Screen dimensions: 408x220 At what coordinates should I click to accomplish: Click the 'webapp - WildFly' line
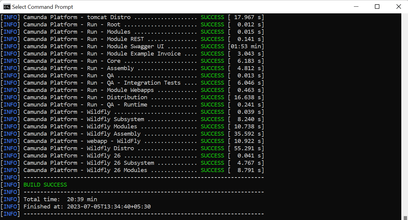[132, 141]
